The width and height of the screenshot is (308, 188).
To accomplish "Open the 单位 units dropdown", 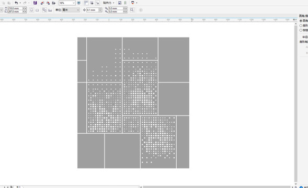I will (x=71, y=10).
